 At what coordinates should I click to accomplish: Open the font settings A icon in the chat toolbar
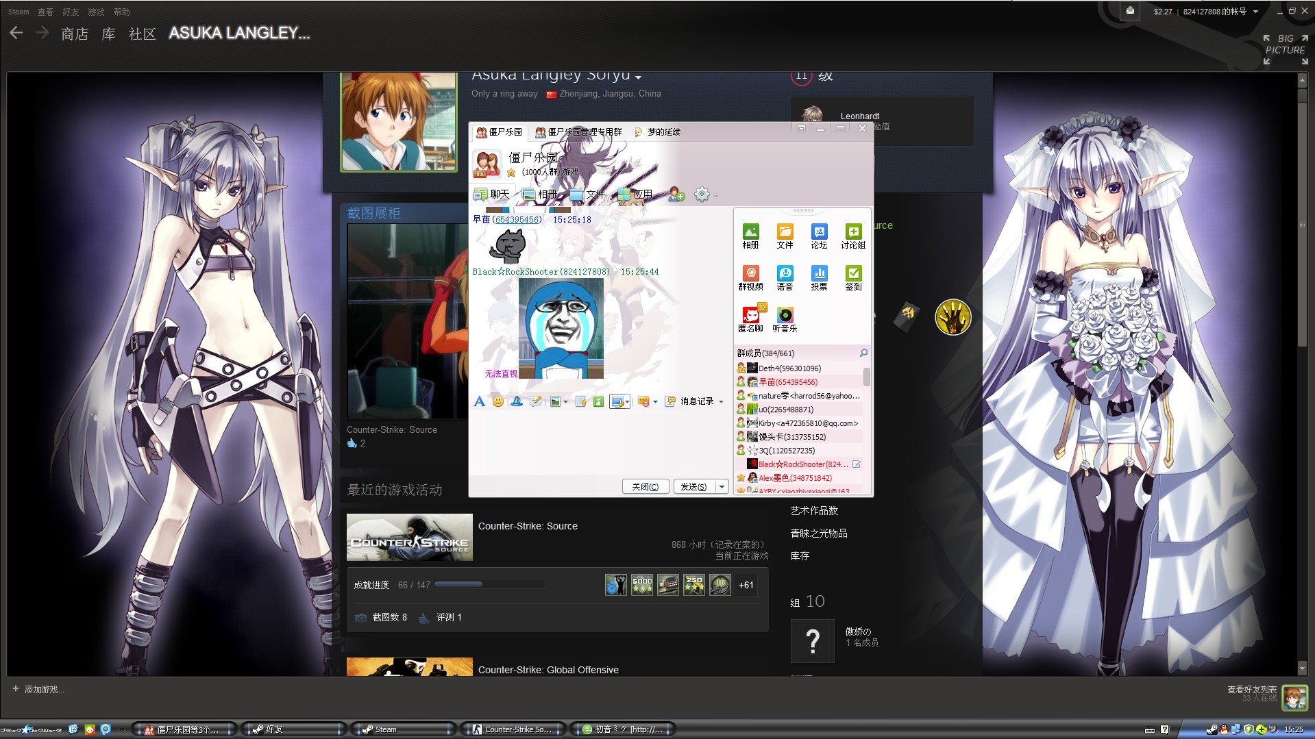(479, 401)
